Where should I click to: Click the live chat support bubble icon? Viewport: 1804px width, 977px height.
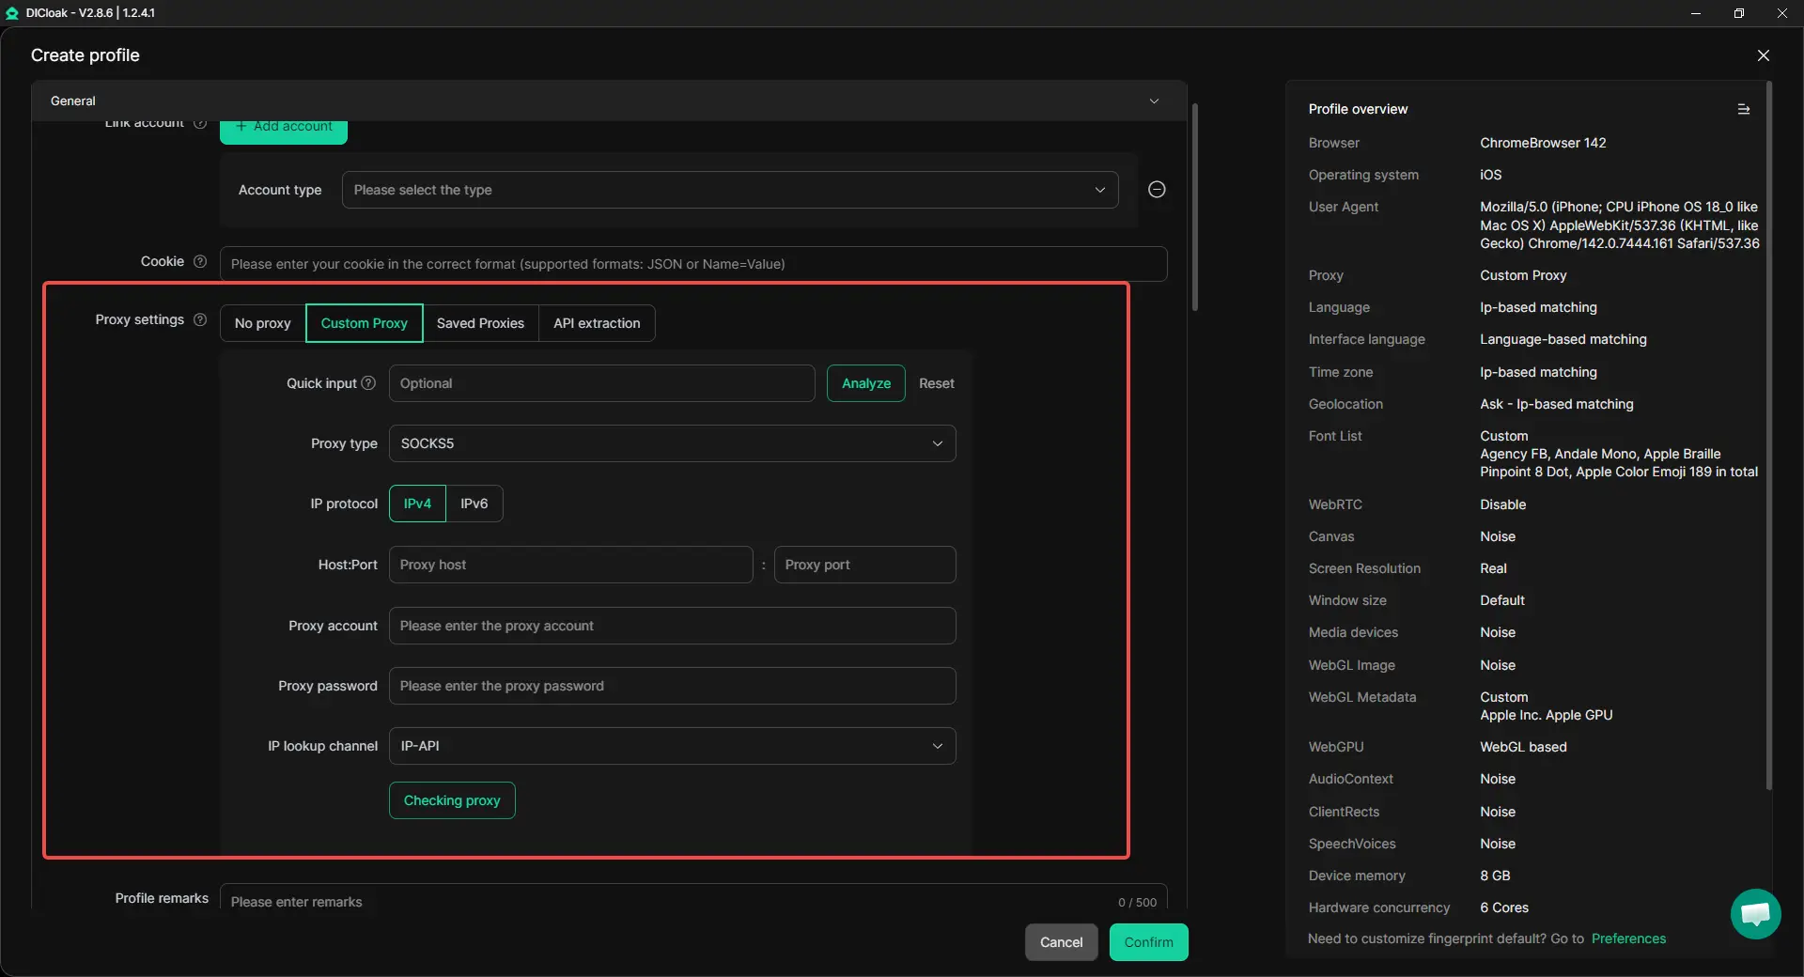click(x=1755, y=913)
